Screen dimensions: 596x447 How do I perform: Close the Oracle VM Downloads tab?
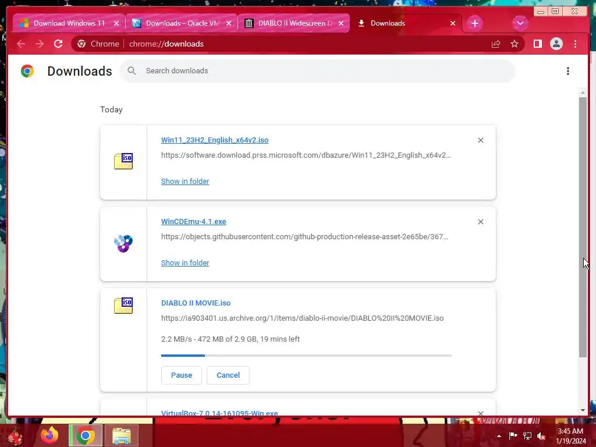click(229, 23)
